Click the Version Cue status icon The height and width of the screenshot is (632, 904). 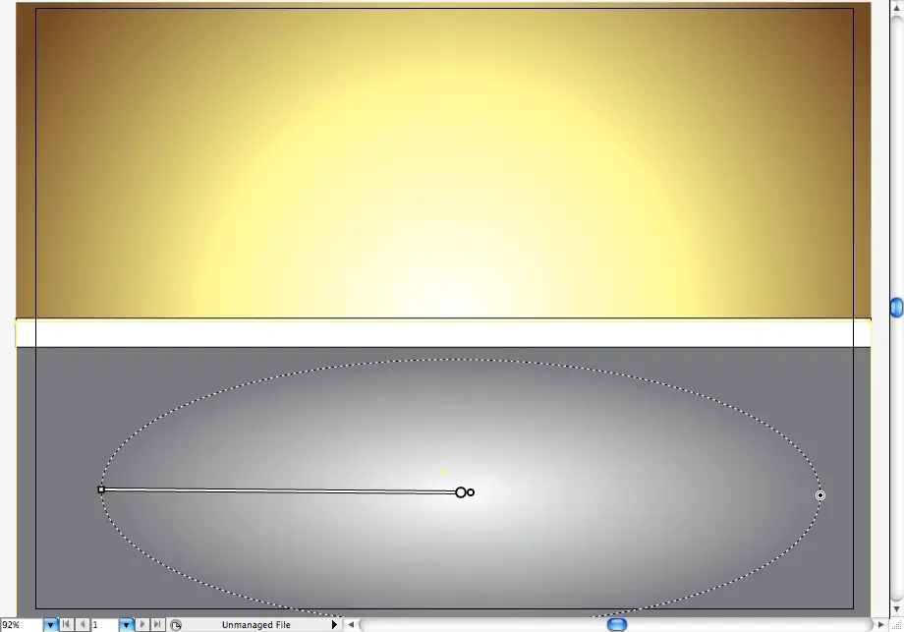176,625
